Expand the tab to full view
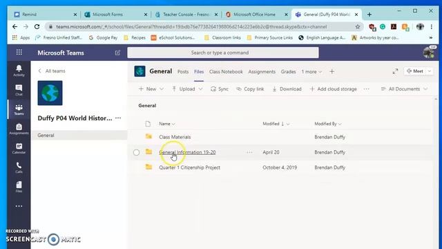 coord(395,71)
